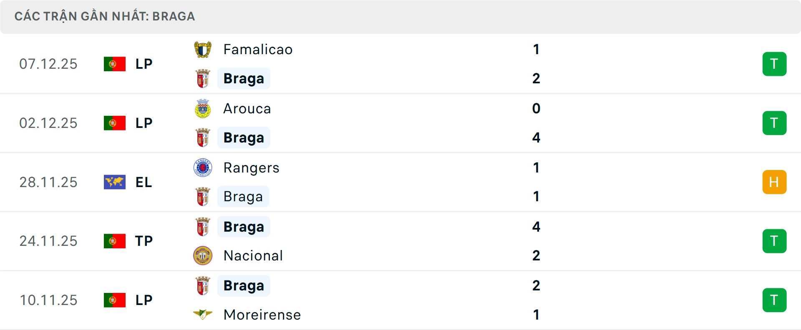Click the Moreirense club crest
Screen dimensions: 801x330
[203, 315]
